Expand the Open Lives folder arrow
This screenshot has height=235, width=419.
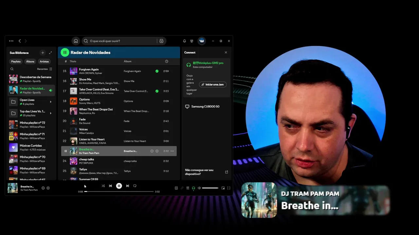point(50,102)
